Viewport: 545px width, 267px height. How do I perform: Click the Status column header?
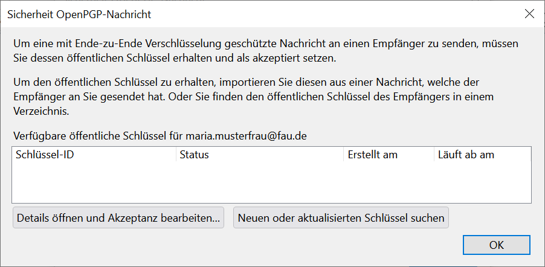click(x=194, y=155)
